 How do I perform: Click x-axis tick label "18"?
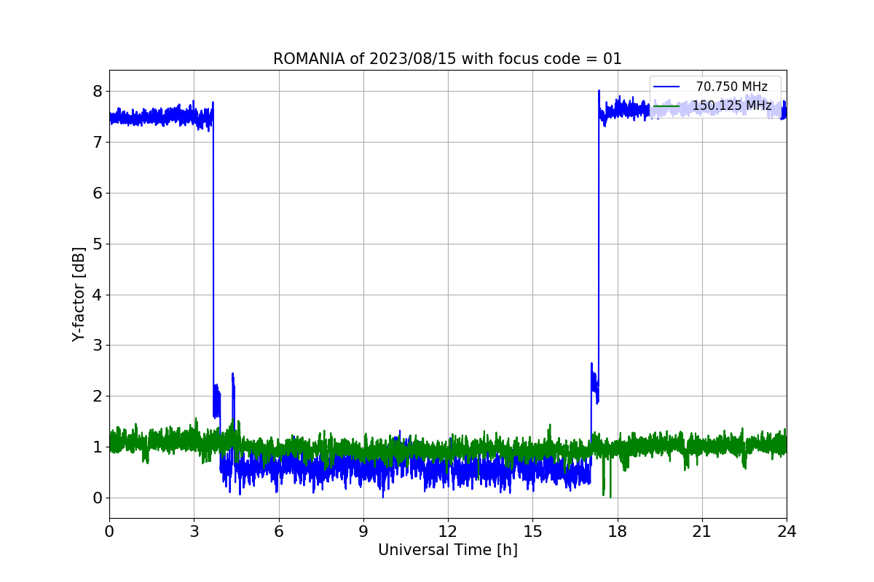pyautogui.click(x=617, y=532)
